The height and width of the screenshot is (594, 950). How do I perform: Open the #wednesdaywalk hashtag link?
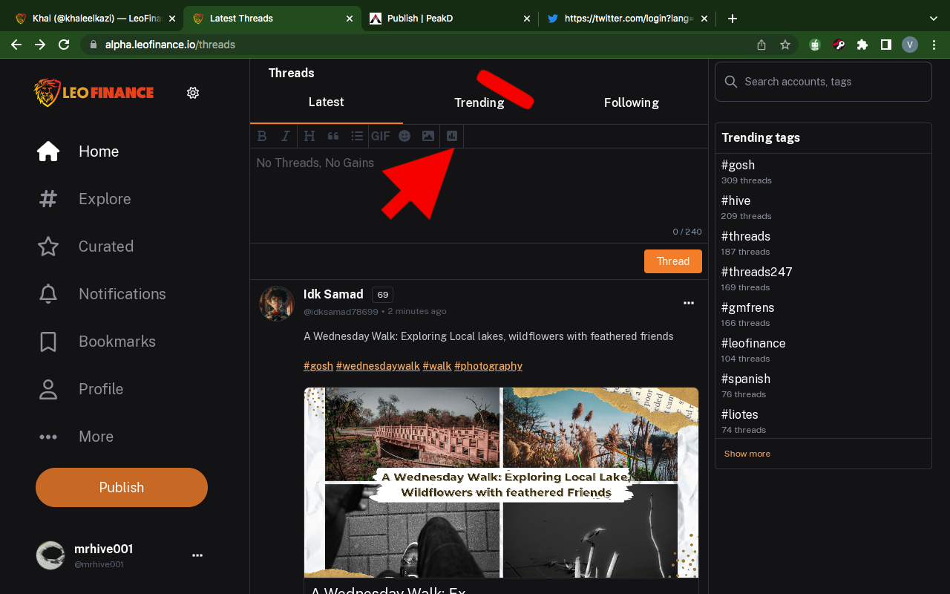point(378,366)
